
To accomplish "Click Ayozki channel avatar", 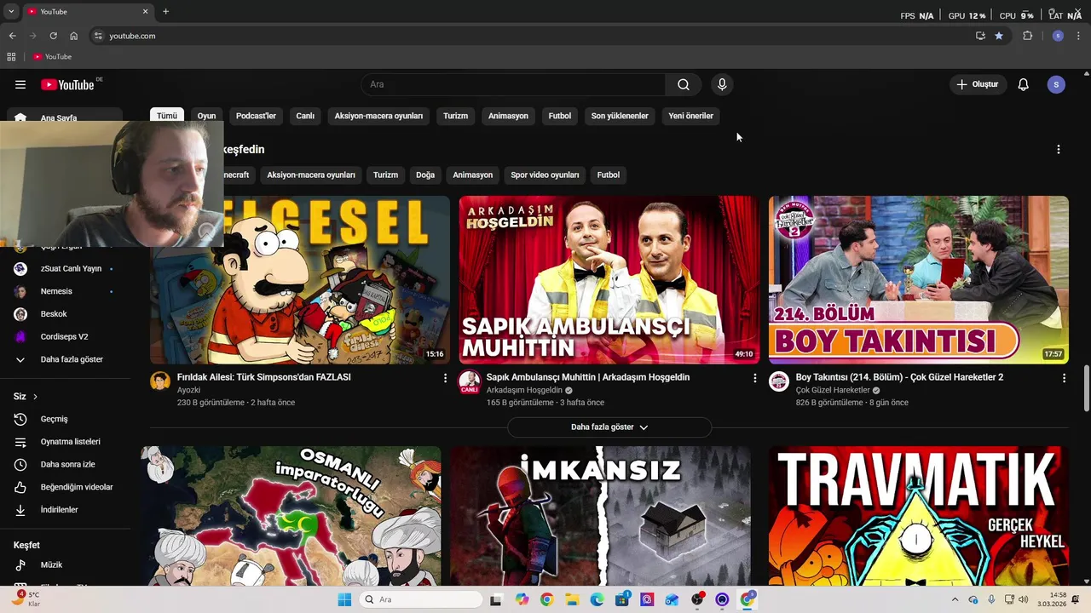I will coord(160,381).
